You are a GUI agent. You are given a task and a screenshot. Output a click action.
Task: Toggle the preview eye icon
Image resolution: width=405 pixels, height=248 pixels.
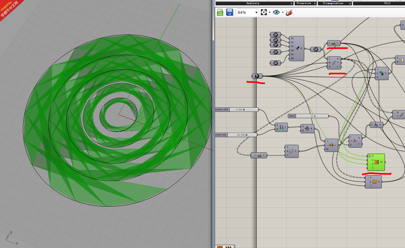click(x=276, y=12)
